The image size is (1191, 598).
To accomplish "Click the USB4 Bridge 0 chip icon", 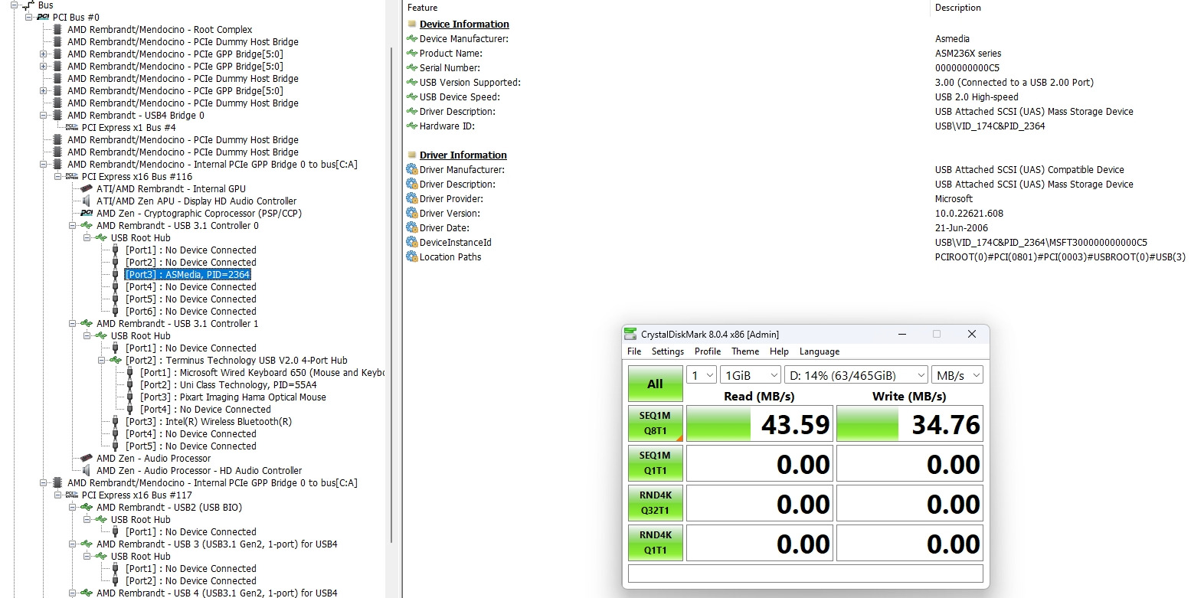I will pos(57,116).
